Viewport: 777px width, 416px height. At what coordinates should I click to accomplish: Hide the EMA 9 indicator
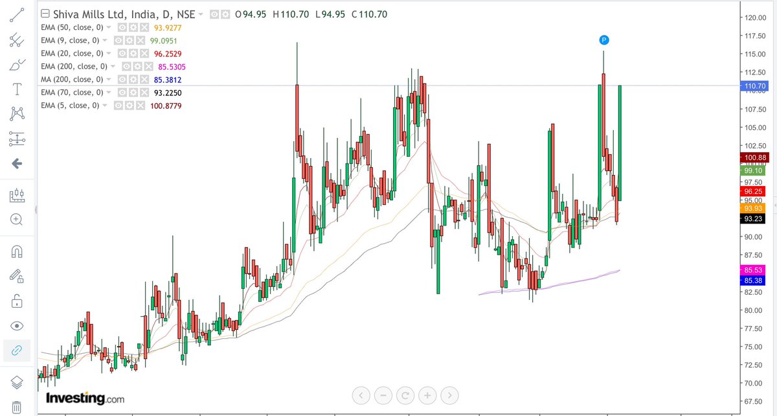[118, 40]
